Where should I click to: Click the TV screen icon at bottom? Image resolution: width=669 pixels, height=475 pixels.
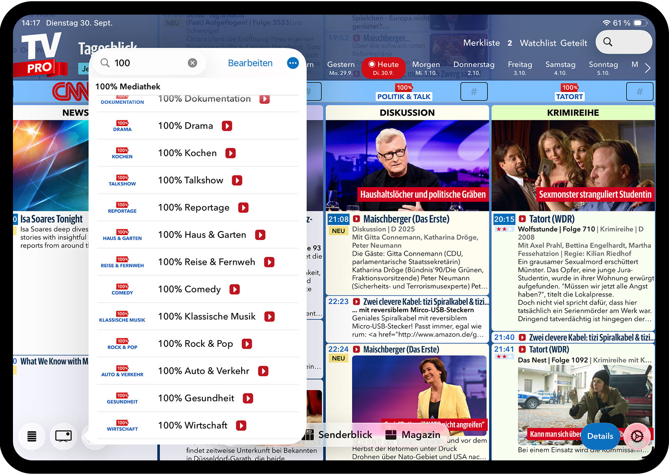(64, 436)
